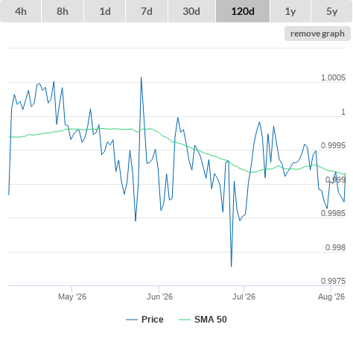Select the 8h time range tab
Screen dimensions: 353x339
point(63,11)
